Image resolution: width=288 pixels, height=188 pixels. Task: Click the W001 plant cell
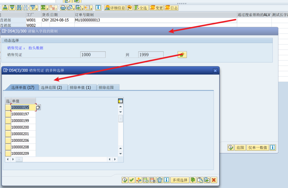coord(34,20)
